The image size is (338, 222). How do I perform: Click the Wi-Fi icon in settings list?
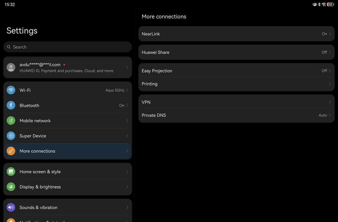click(x=11, y=90)
